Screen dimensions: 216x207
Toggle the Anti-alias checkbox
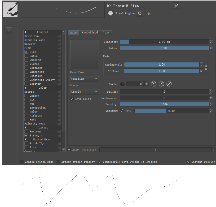pos(72,99)
